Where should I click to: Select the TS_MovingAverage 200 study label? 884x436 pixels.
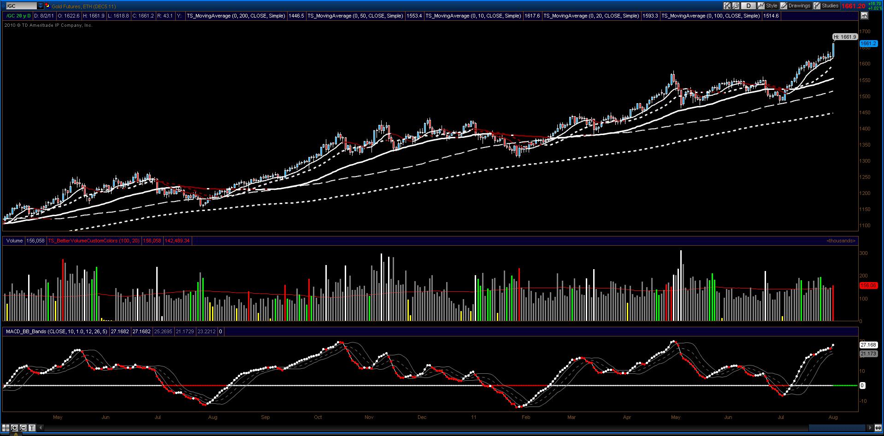[236, 16]
